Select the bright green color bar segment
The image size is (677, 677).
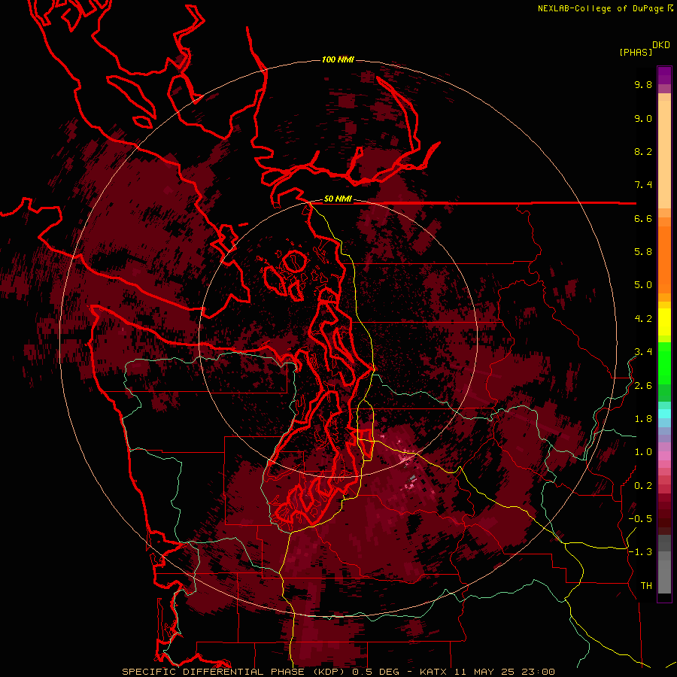pos(664,363)
